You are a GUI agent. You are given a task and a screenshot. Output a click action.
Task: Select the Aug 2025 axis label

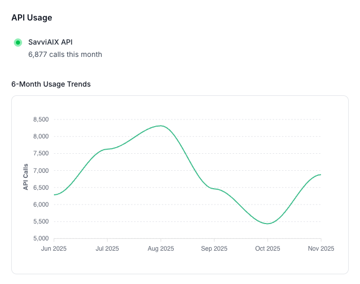click(x=161, y=249)
